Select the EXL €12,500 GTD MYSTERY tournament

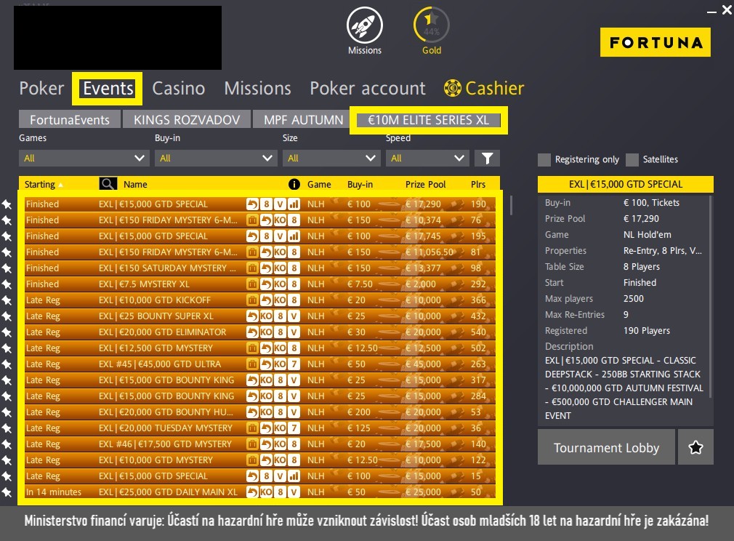[259, 348]
